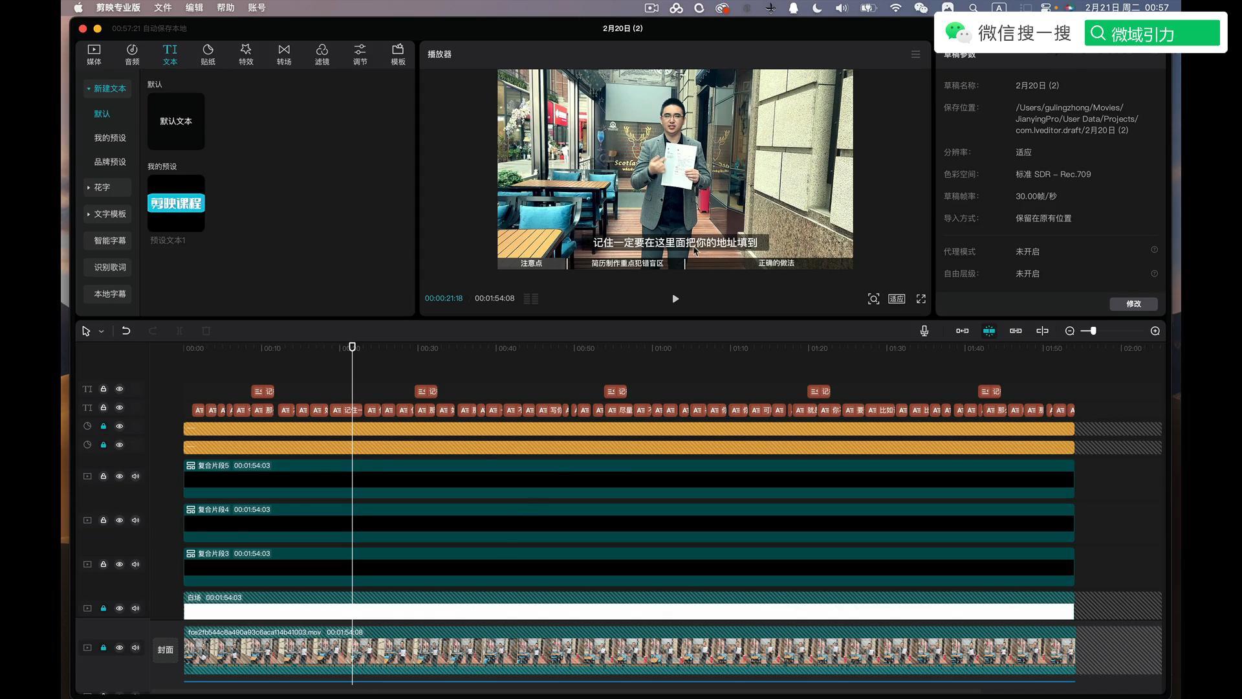The image size is (1242, 699).
Task: Open the 贴纸 stickers tab
Action: click(208, 55)
